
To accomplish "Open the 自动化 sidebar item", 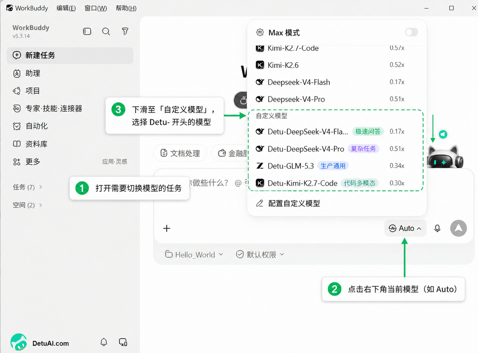I will [x=70, y=126].
